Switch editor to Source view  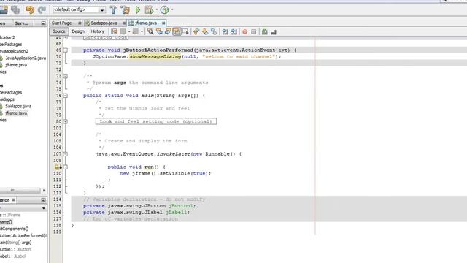coord(58,31)
